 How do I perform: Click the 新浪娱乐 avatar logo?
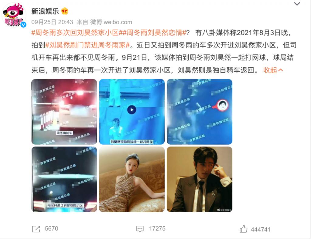click(x=14, y=15)
